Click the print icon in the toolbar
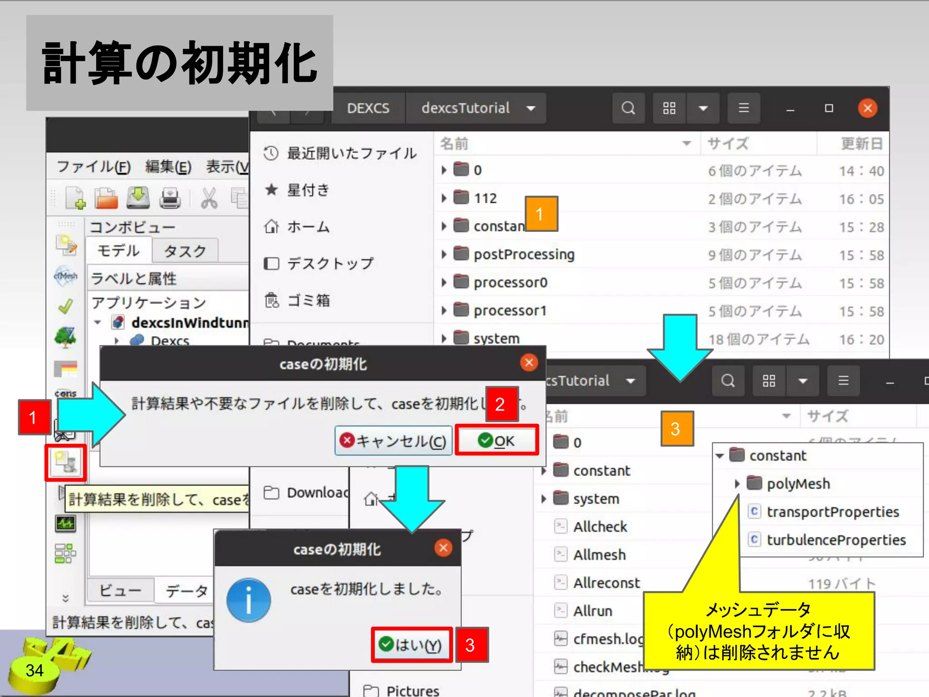 (x=170, y=198)
